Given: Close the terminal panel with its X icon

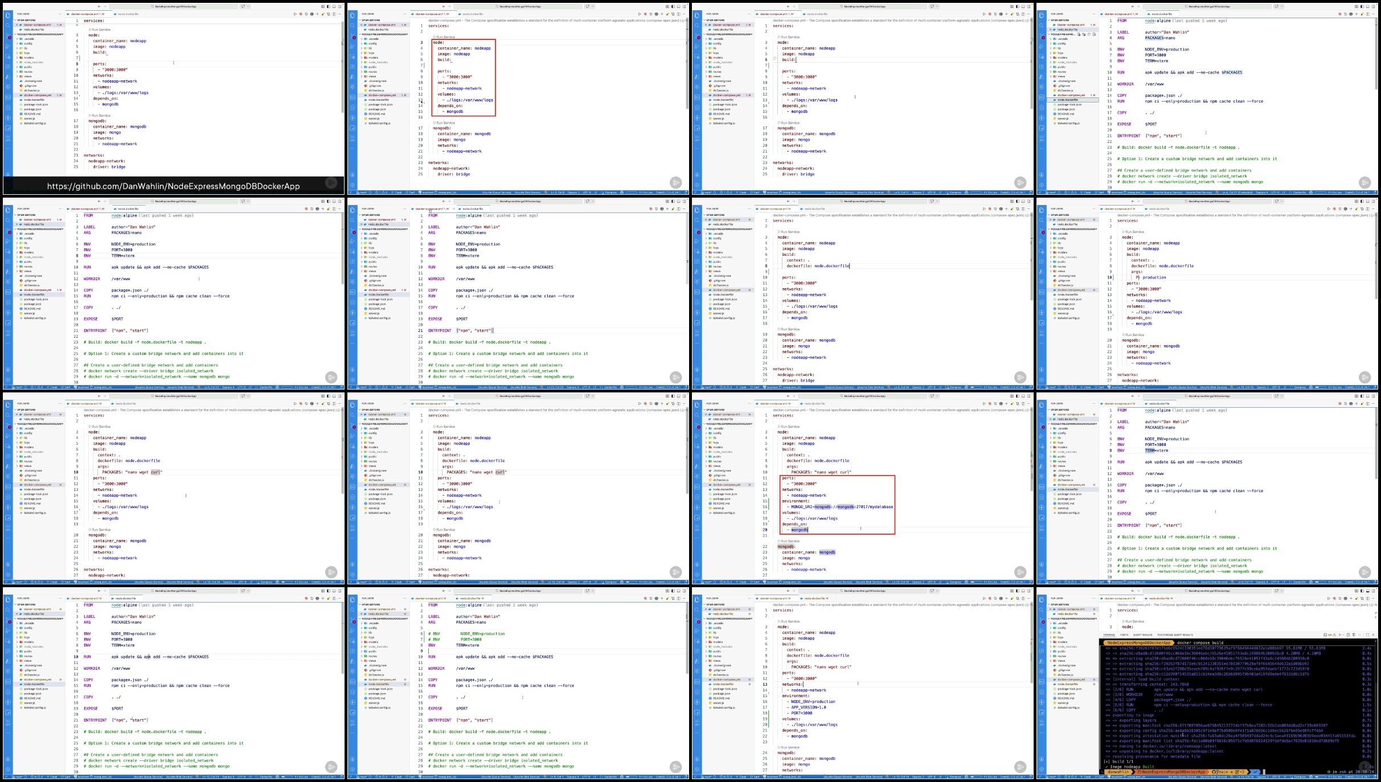Looking at the screenshot, I should [1374, 634].
